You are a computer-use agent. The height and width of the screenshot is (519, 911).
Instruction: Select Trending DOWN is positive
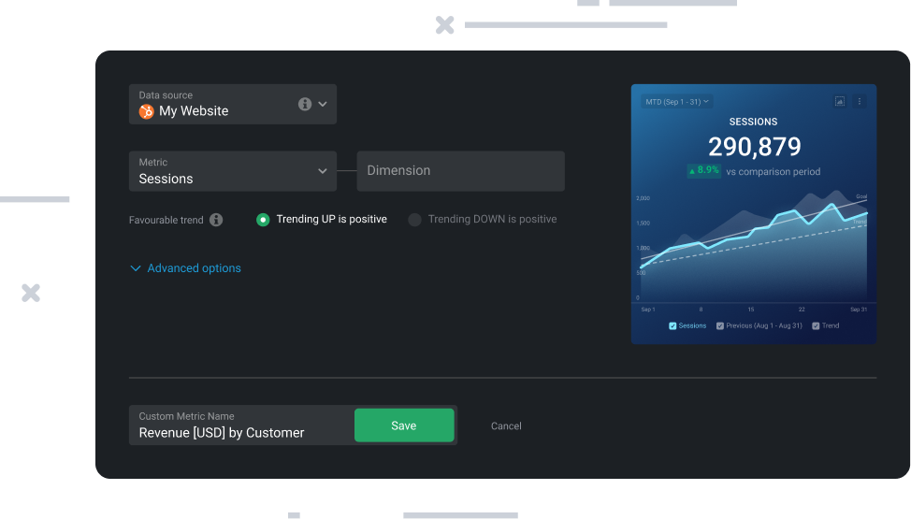click(415, 220)
